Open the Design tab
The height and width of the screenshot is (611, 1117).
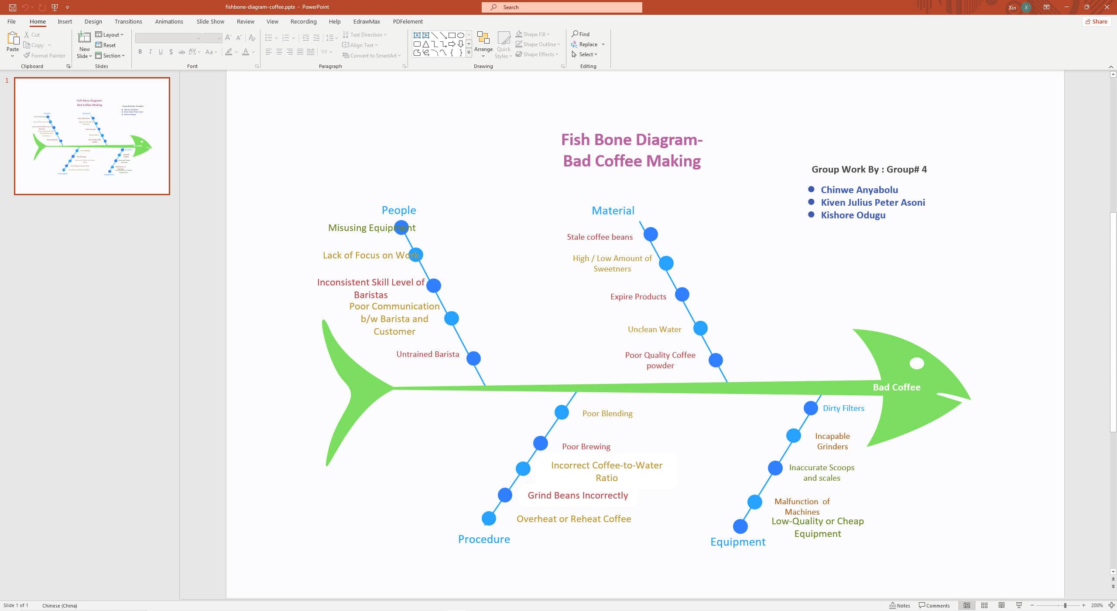coord(93,21)
